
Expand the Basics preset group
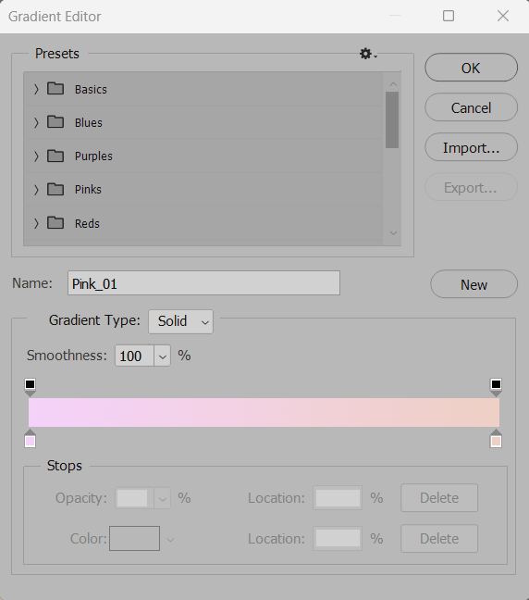tap(36, 89)
